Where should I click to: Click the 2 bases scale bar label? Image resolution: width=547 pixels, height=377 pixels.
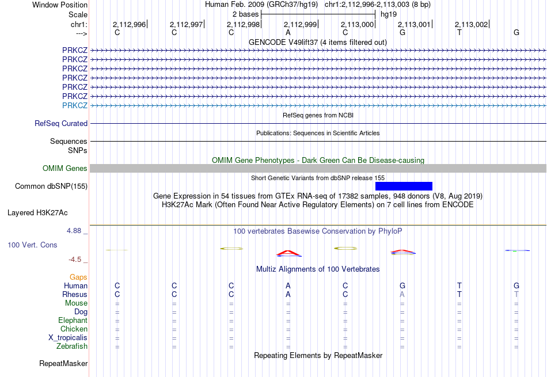coord(246,14)
